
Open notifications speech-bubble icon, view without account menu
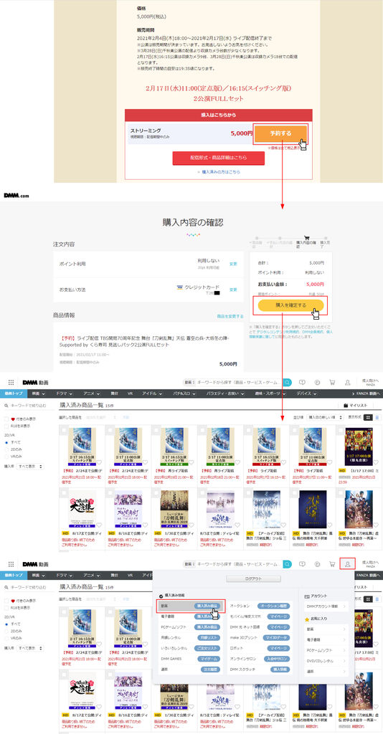point(302,382)
